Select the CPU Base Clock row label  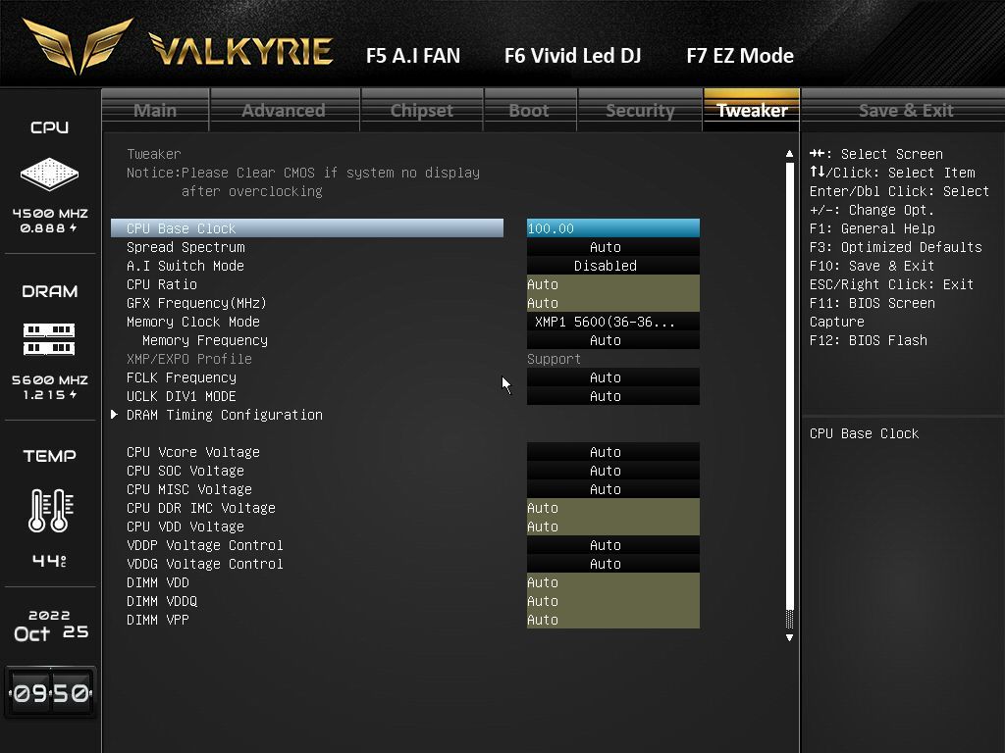(x=181, y=228)
